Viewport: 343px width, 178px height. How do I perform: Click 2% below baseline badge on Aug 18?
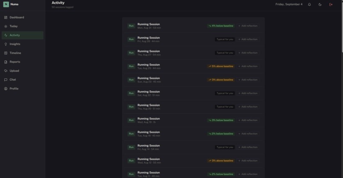(221, 134)
